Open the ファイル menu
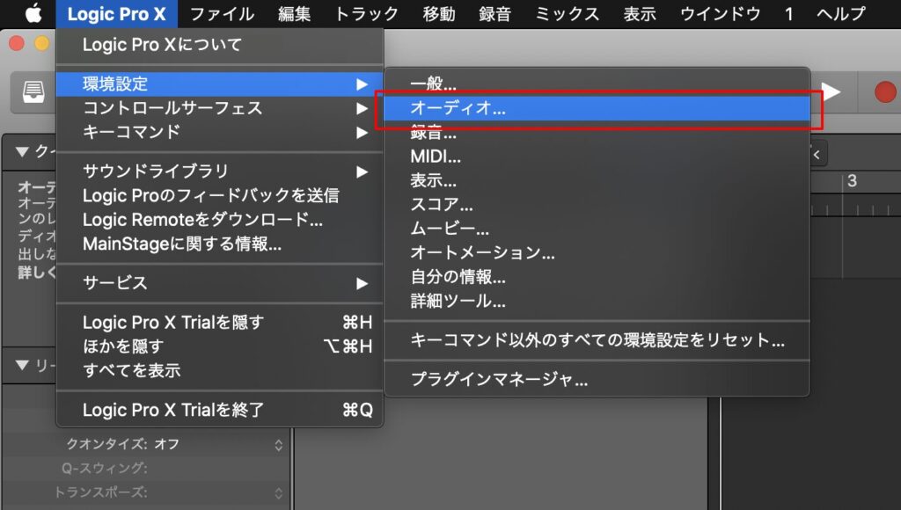 tap(222, 13)
